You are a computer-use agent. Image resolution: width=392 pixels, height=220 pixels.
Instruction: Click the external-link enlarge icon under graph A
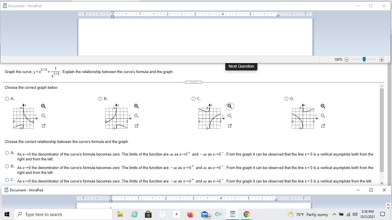(43, 125)
